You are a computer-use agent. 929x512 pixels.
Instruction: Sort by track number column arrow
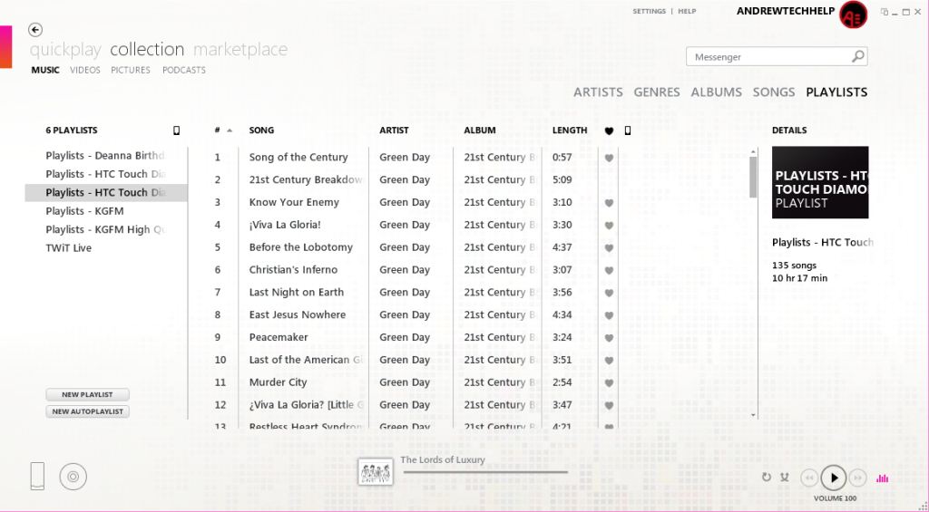230,130
